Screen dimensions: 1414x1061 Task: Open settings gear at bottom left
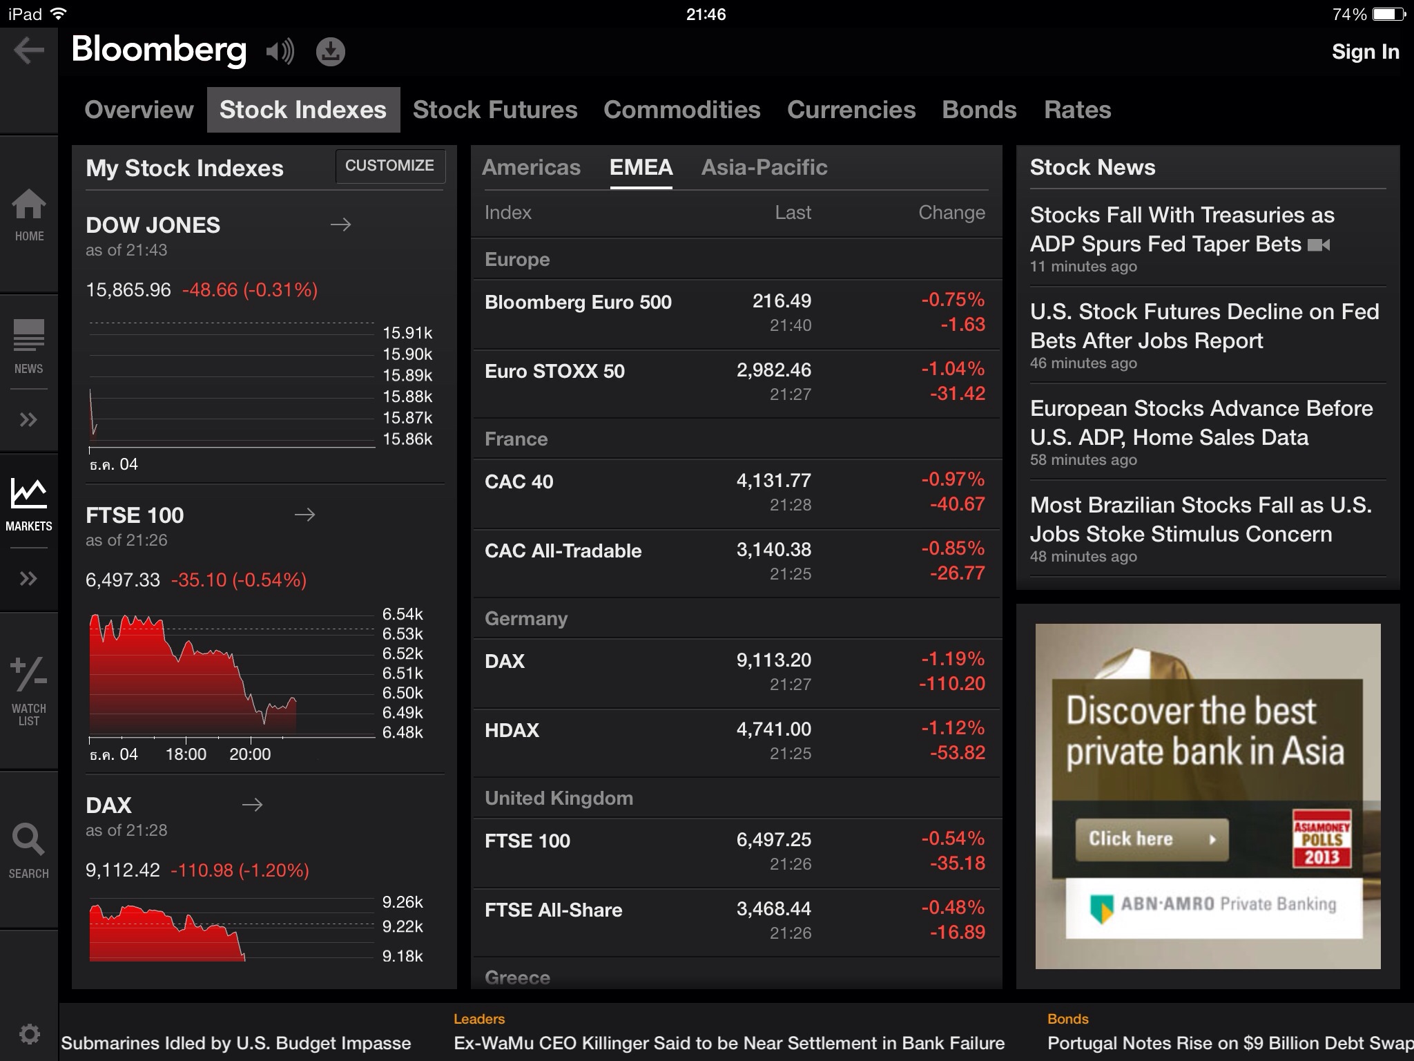coord(29,1034)
